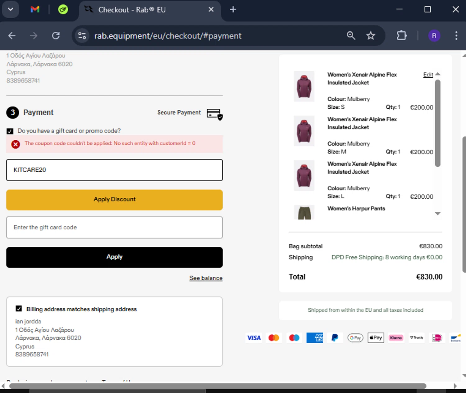
Task: Click the PayPal payment logo
Action: tap(335, 338)
